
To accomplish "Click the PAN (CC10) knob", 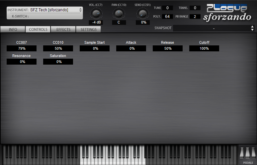I will [119, 14].
